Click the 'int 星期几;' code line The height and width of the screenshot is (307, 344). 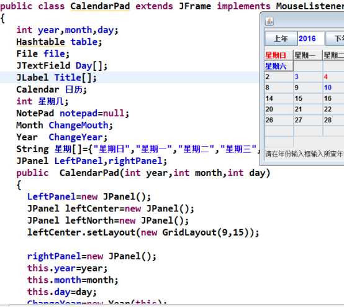[x=43, y=101]
